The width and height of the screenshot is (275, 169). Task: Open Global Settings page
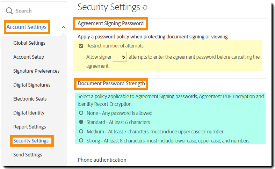click(x=29, y=43)
